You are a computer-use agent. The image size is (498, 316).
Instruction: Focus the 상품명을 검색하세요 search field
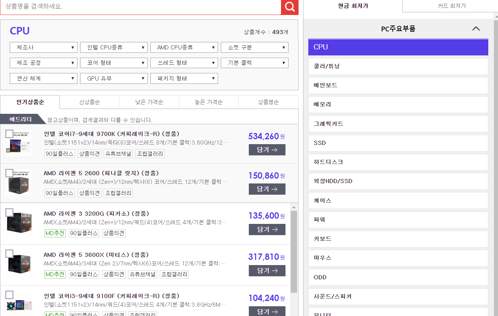140,7
